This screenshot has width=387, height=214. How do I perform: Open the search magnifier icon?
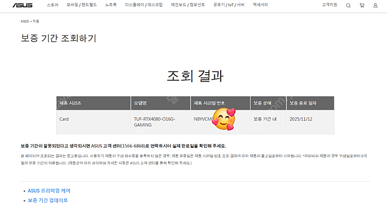(x=348, y=5)
